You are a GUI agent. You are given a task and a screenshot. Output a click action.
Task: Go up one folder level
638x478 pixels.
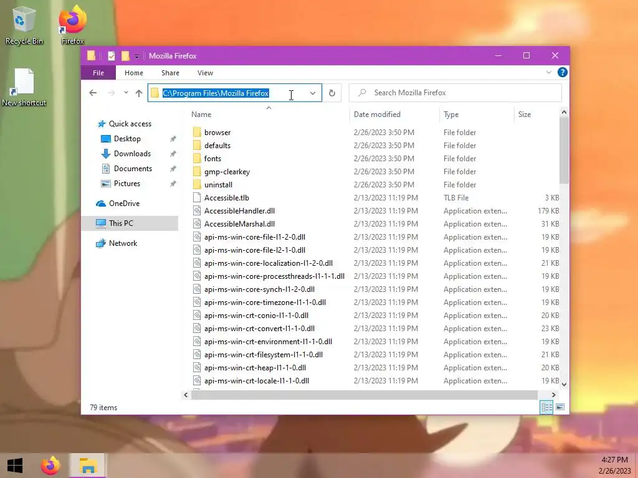(x=139, y=93)
